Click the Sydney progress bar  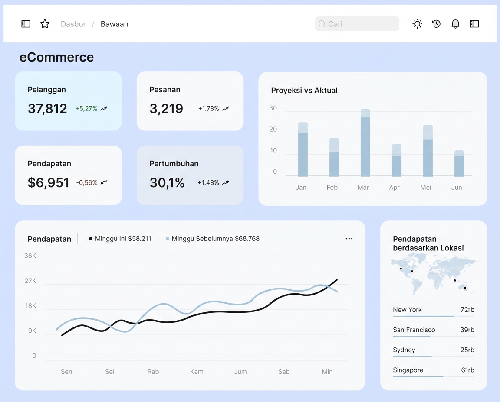click(434, 357)
